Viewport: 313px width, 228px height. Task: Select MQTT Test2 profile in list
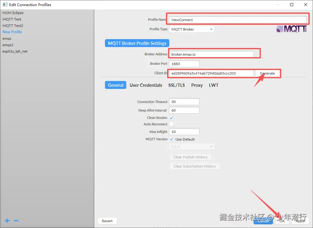point(13,26)
